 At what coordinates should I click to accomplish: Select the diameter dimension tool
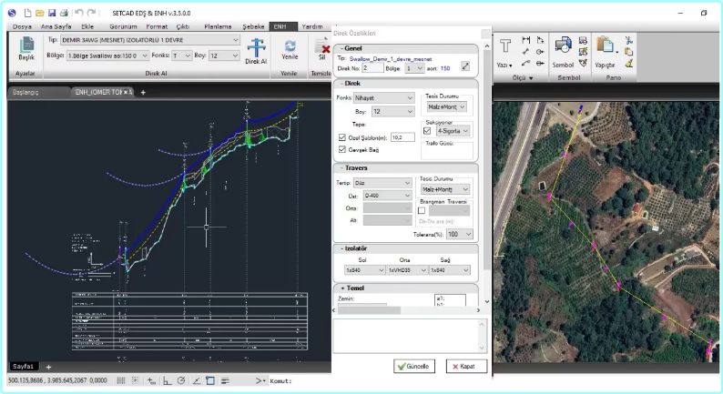click(x=540, y=63)
